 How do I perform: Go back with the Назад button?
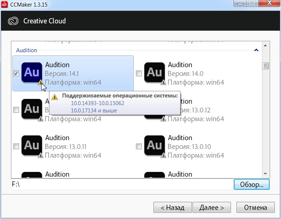(172, 208)
